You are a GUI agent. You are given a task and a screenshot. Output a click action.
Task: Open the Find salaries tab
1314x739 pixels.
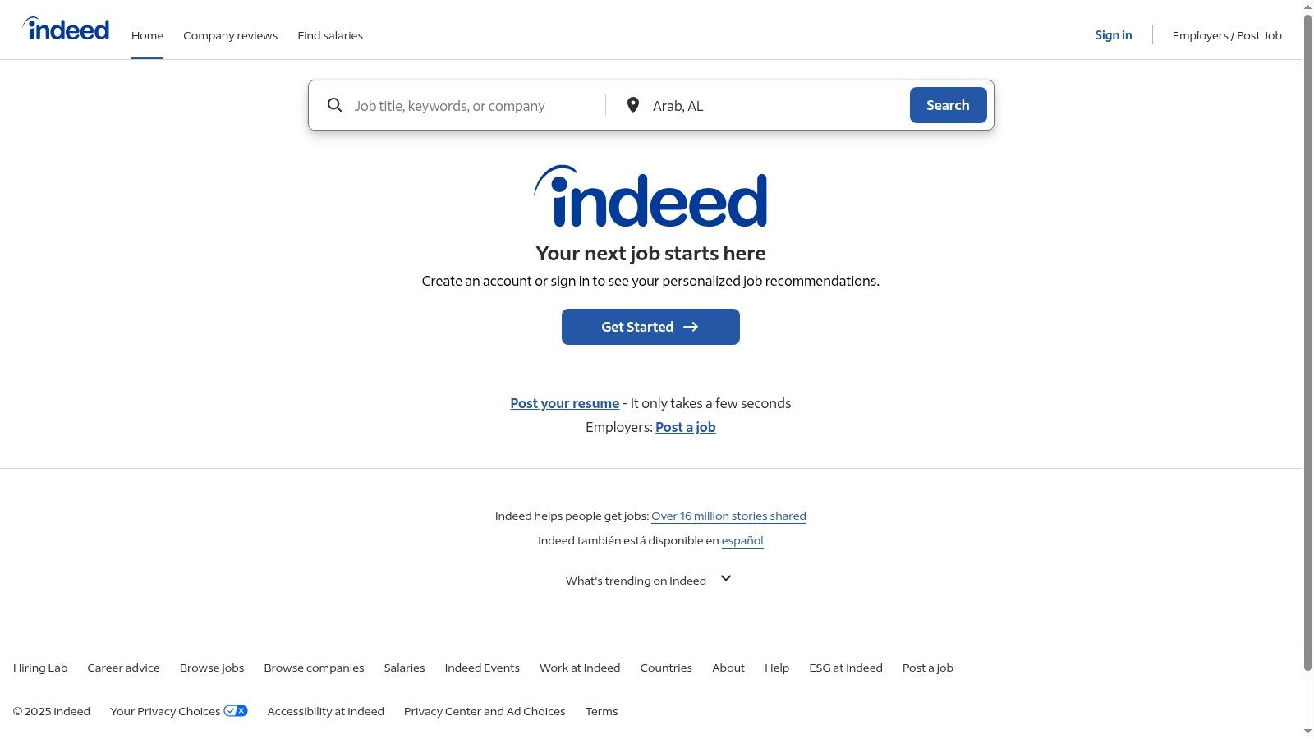(330, 35)
